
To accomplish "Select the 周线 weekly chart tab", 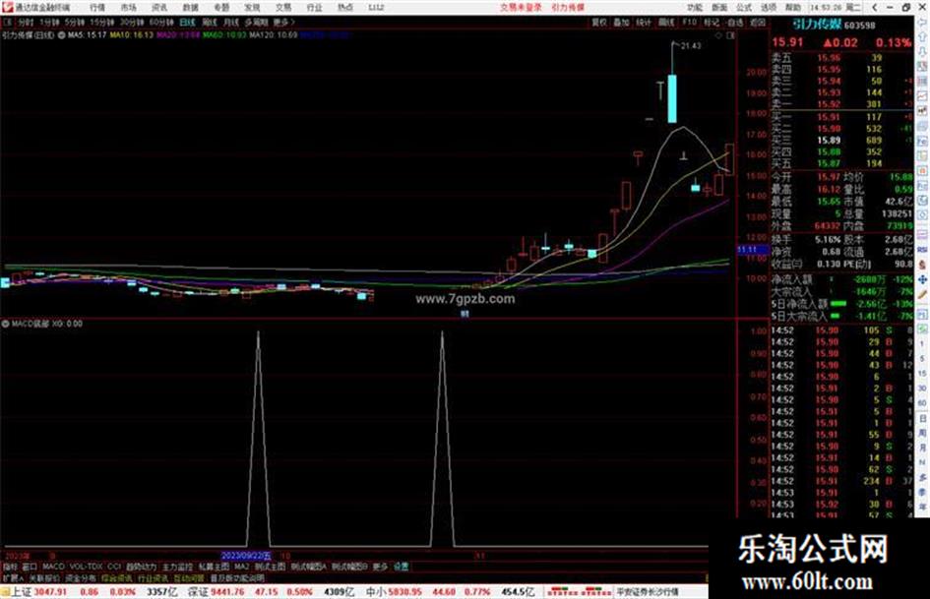I will [x=210, y=22].
